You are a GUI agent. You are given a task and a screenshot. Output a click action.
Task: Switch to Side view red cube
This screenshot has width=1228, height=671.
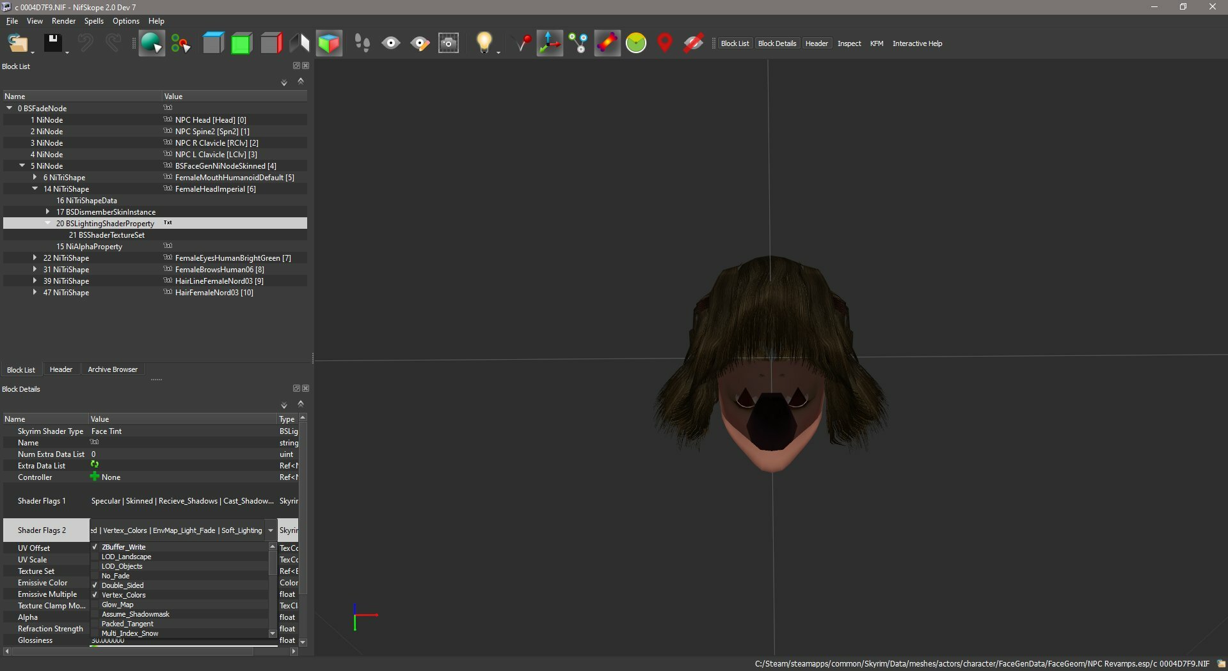pyautogui.click(x=271, y=43)
